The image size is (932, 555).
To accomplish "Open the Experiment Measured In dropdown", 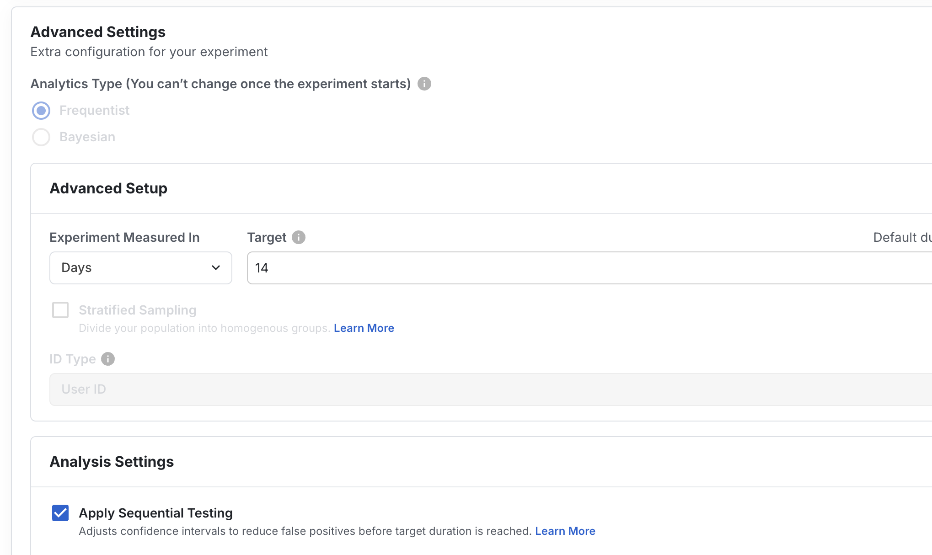I will (140, 268).
